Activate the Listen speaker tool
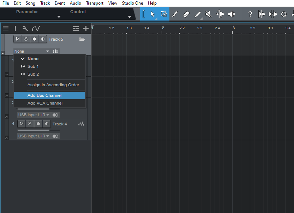This screenshot has width=294, height=213. (x=232, y=14)
